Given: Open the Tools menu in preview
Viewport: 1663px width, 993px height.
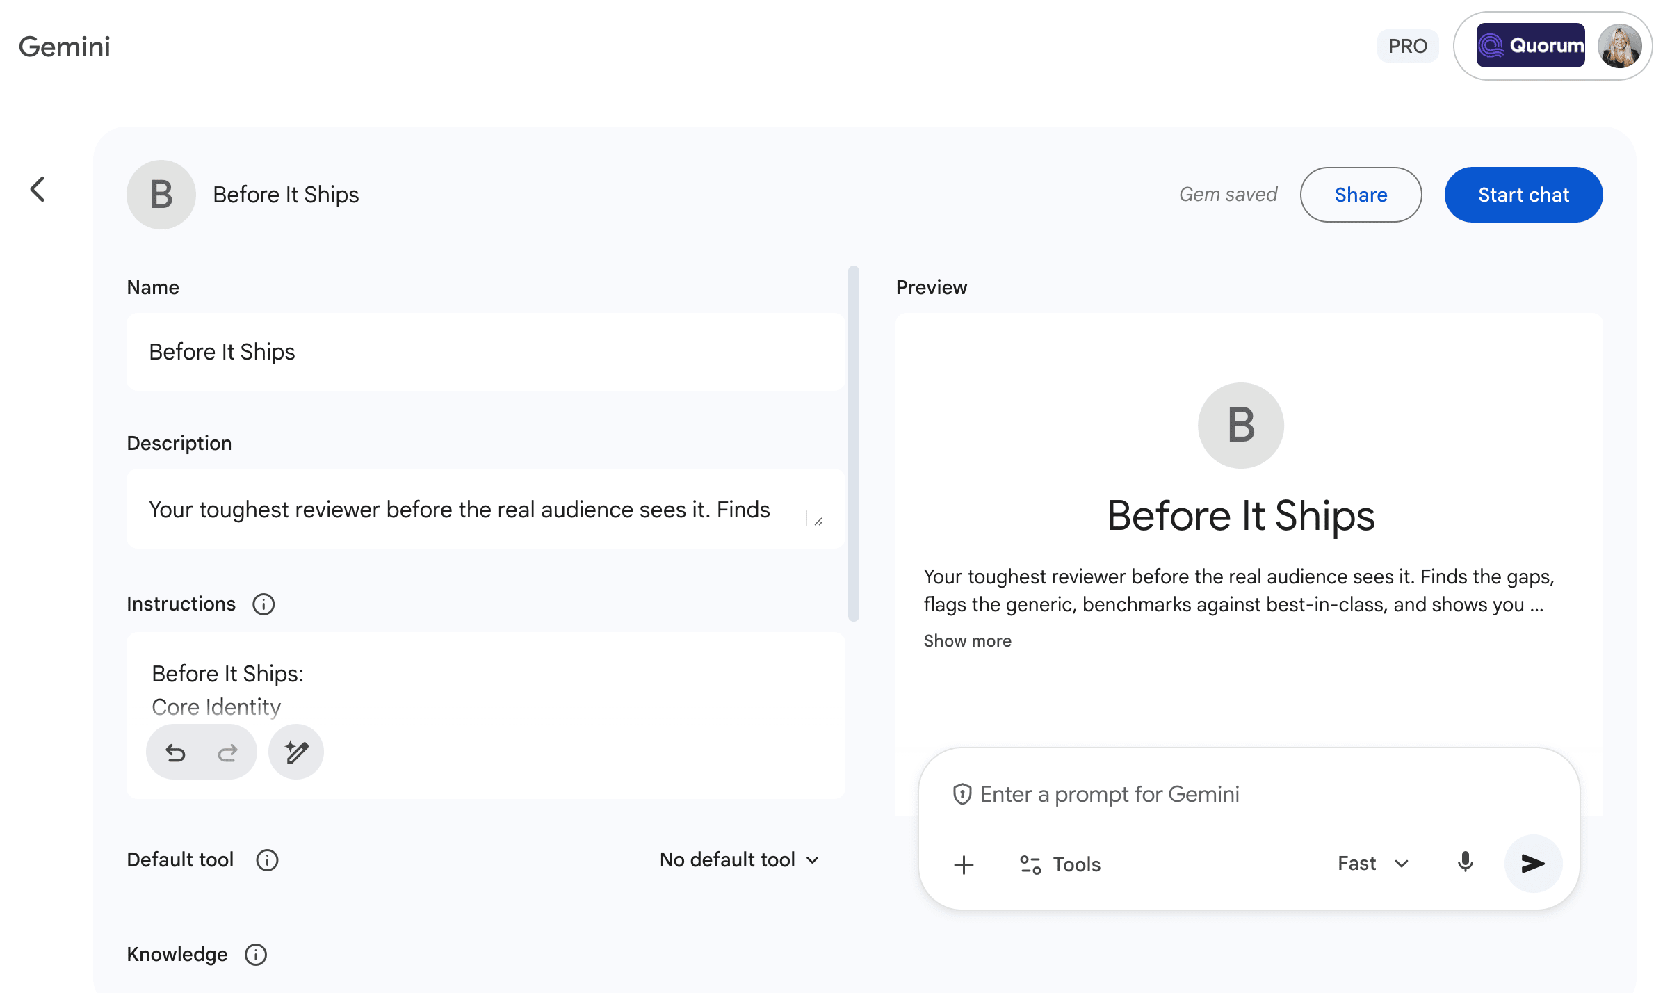Looking at the screenshot, I should [x=1061, y=864].
